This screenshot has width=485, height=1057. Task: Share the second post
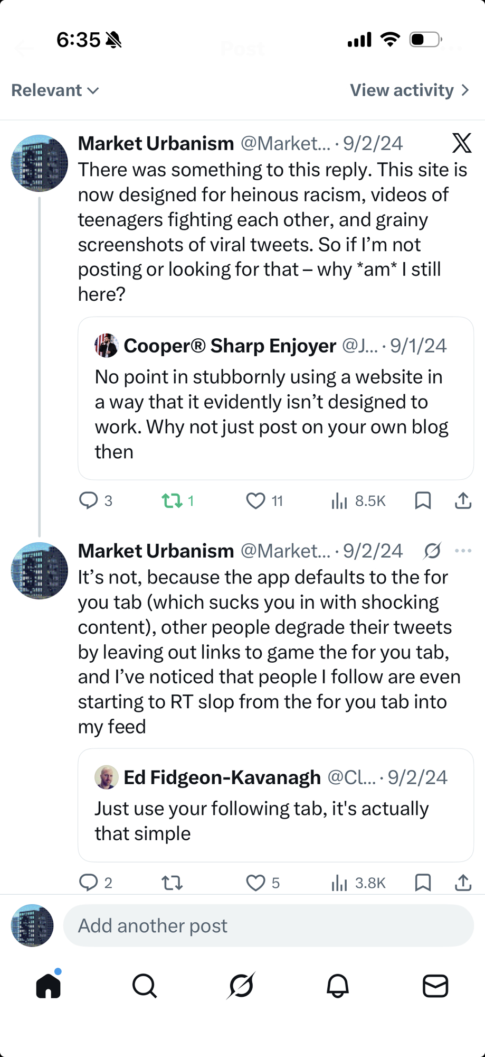(x=463, y=882)
